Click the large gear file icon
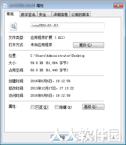The width and height of the screenshot is (126, 145). point(14,26)
